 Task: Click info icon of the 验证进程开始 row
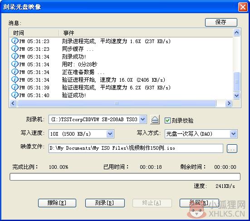(x=15, y=79)
